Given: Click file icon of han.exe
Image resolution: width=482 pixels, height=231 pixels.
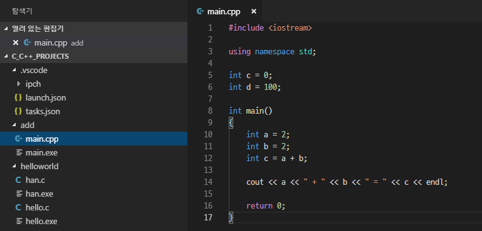Looking at the screenshot, I should 19,194.
